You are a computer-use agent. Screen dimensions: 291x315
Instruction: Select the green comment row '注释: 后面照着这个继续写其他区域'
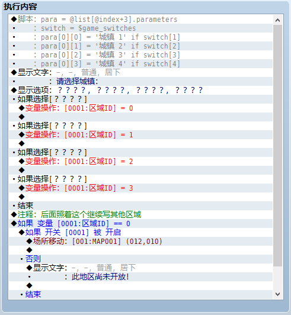click(141, 214)
